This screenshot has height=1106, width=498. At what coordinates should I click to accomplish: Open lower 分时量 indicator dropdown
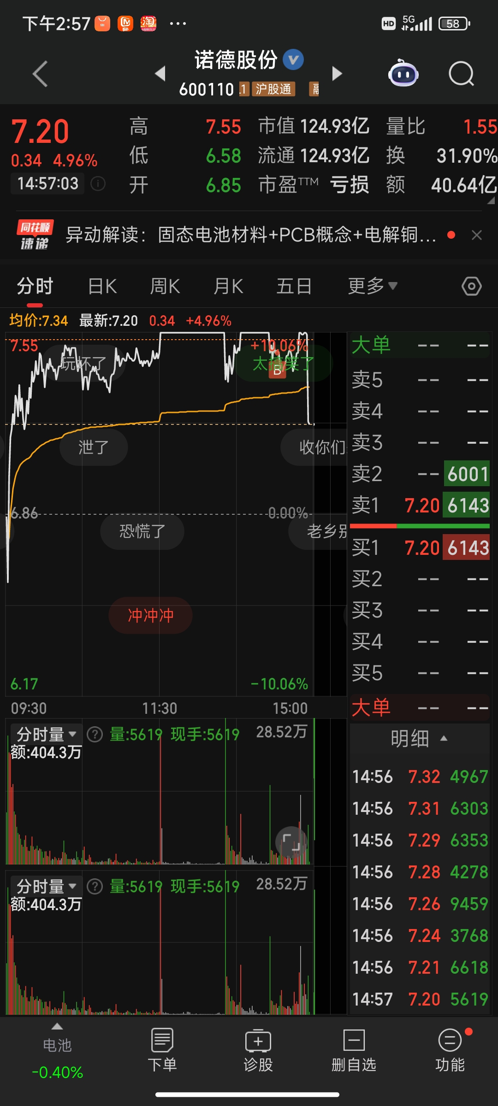tap(46, 885)
